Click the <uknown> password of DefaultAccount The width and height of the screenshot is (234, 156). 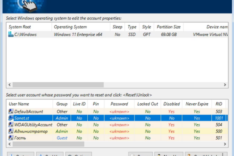click(119, 111)
